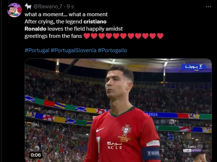
Task: Follow the #Portugal hashtag
Action: coord(37,50)
